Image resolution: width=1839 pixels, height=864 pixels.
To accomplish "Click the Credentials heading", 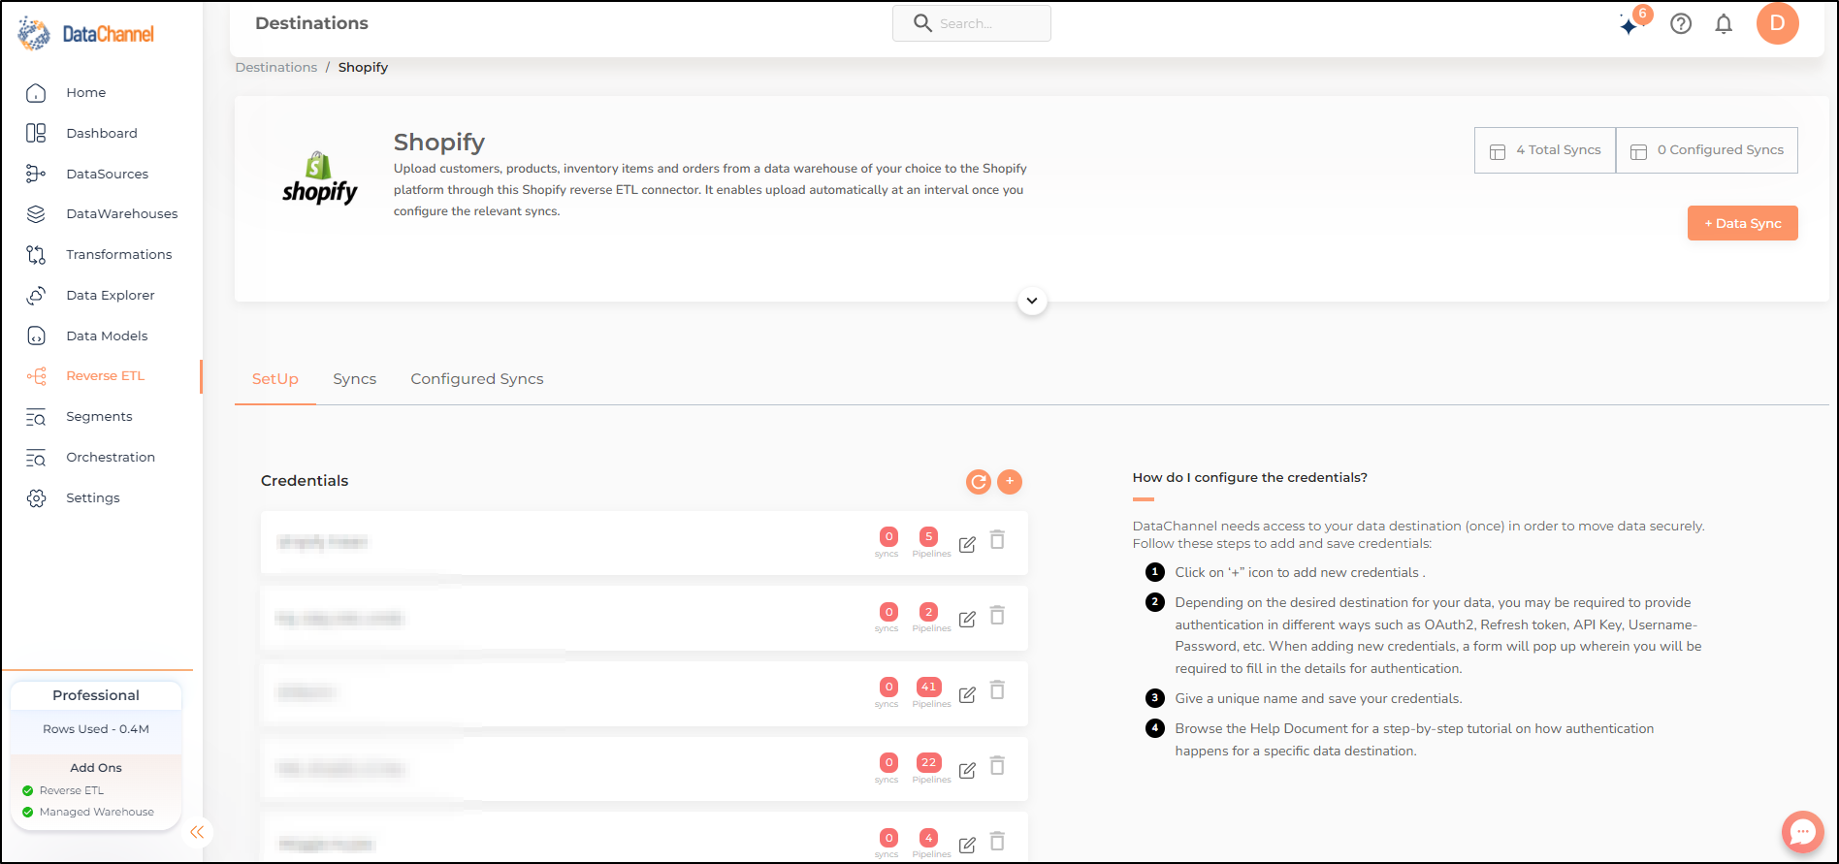I will tap(305, 481).
